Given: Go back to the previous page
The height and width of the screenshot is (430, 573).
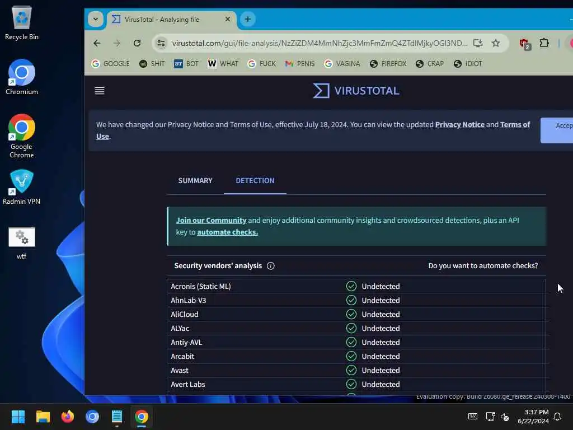Looking at the screenshot, I should pyautogui.click(x=97, y=43).
